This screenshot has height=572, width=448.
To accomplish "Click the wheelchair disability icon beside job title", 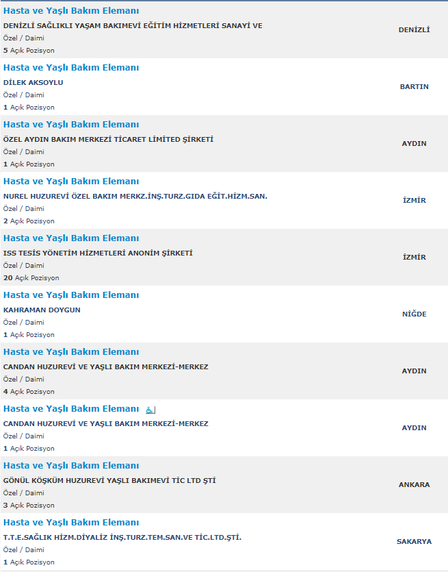I will click(150, 410).
